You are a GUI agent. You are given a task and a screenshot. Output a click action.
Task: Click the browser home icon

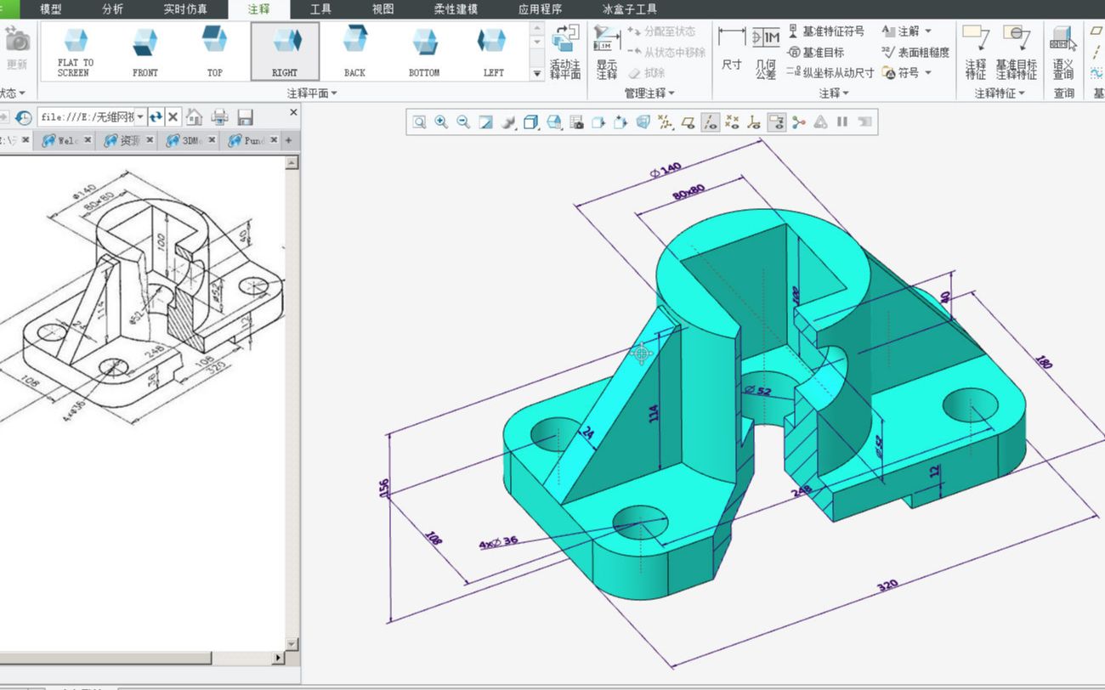(195, 116)
